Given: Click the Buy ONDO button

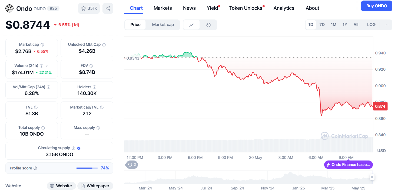Looking at the screenshot, I should coord(376,6).
